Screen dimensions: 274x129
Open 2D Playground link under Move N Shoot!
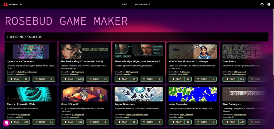tap(78, 115)
